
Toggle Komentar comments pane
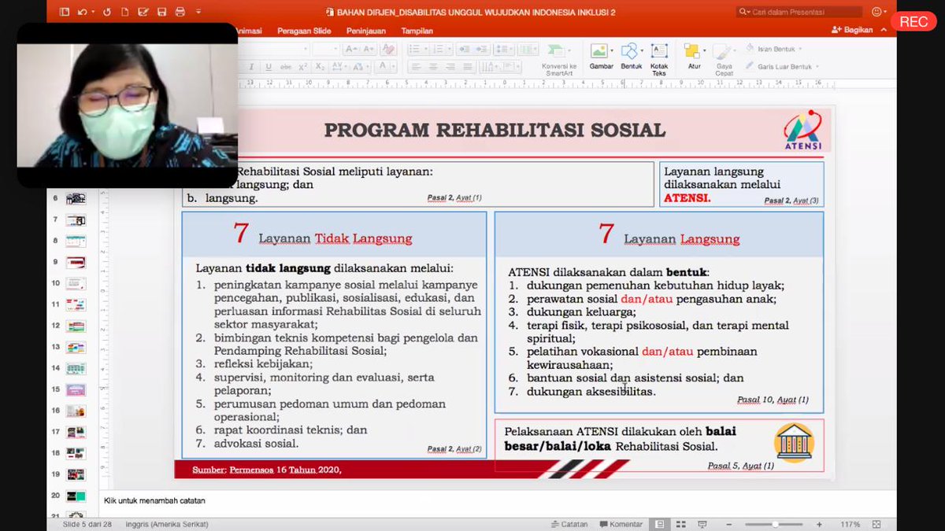click(x=621, y=524)
